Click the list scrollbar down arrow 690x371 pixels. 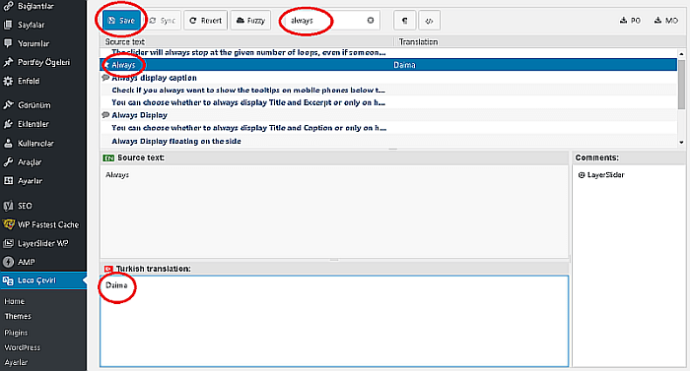681,143
